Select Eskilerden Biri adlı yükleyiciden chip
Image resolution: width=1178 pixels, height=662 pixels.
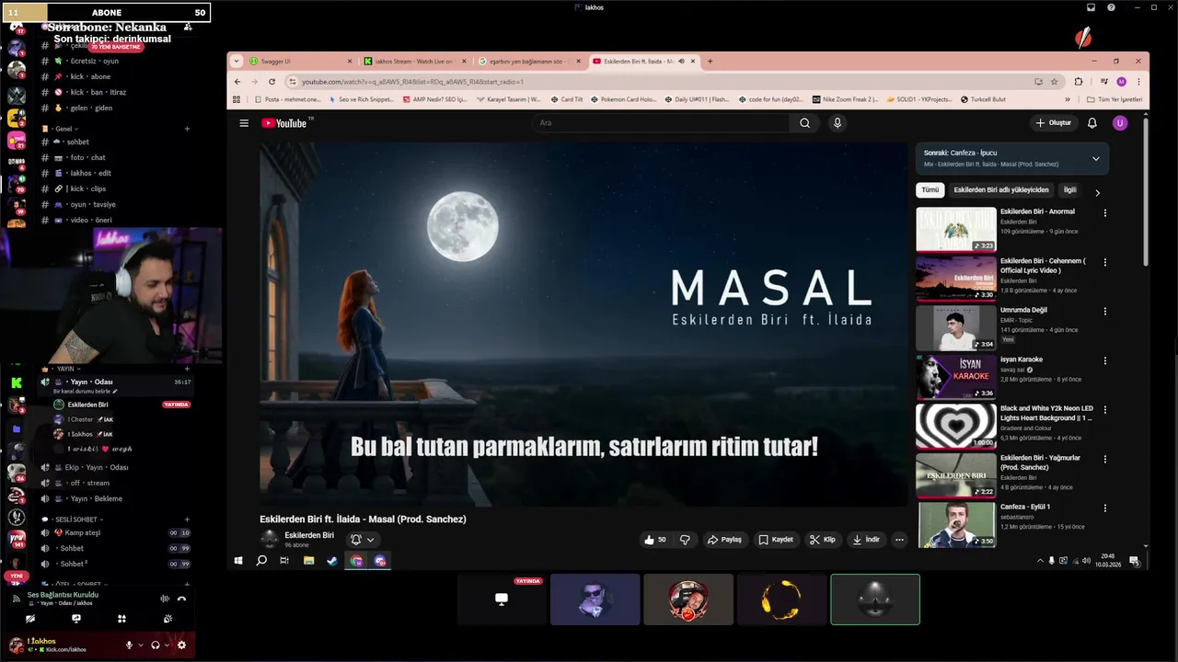click(1001, 190)
